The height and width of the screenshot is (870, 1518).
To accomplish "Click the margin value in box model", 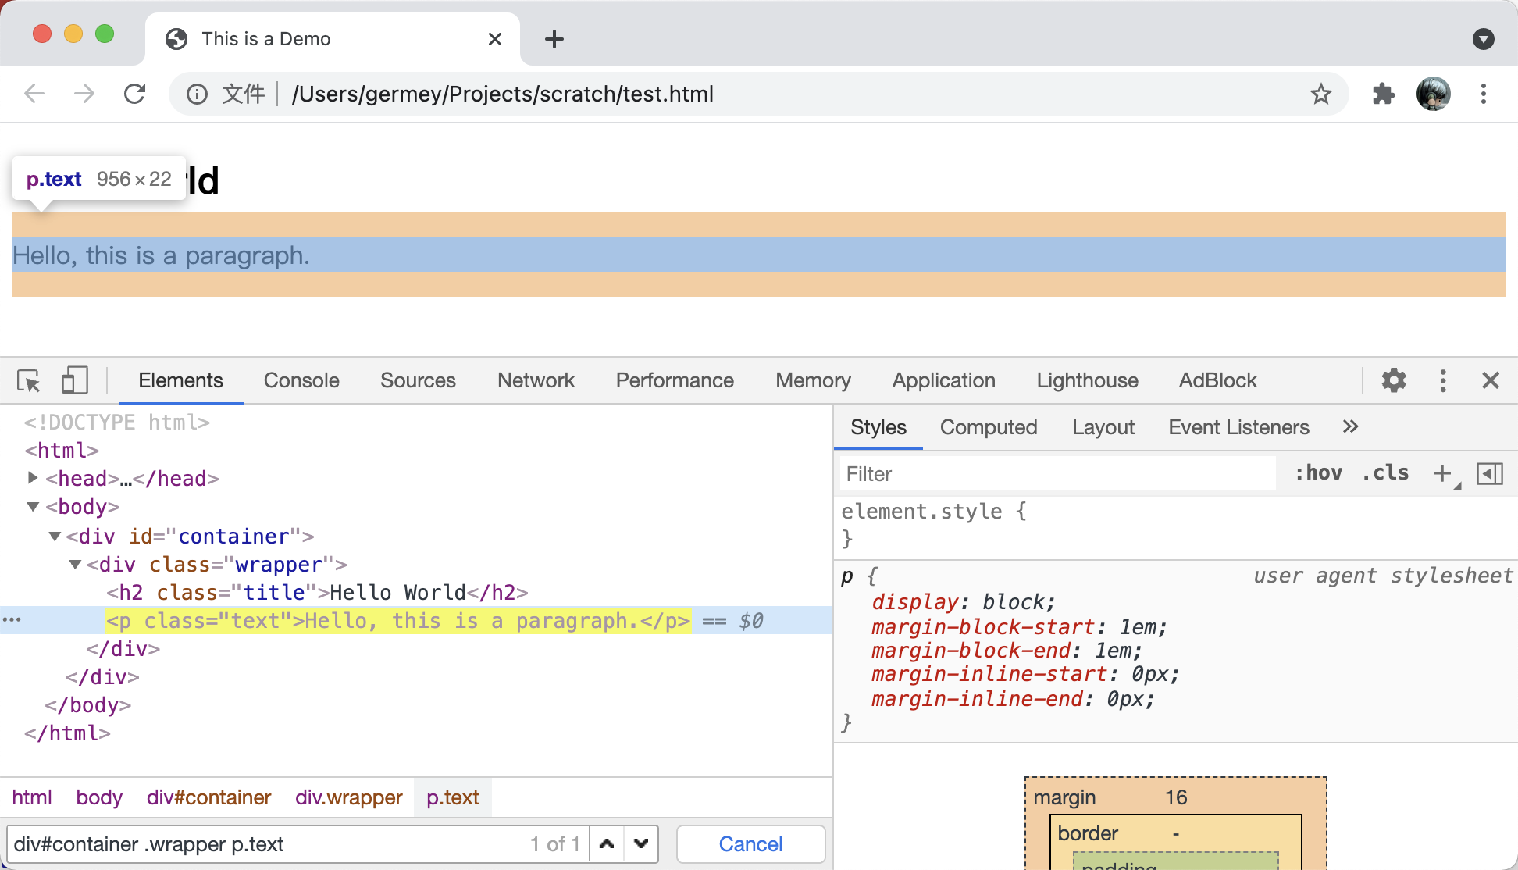I will click(1176, 797).
